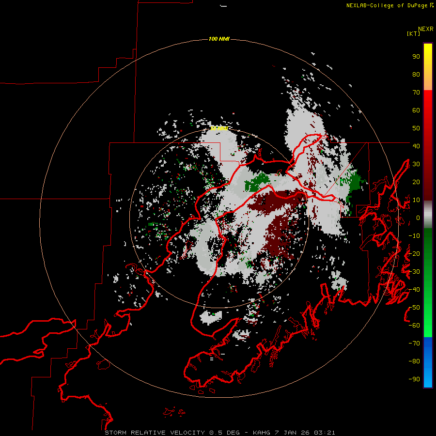Click the 30 value on the velocity scale

416,164
